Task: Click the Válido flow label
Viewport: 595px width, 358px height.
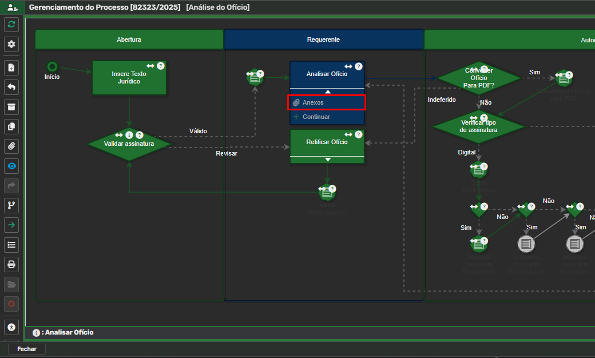Action: 198,131
